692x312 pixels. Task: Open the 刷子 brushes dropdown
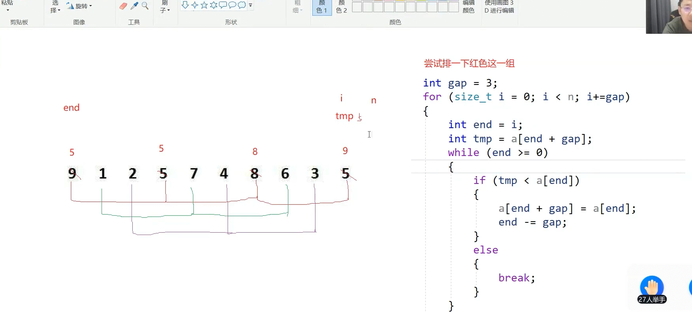(165, 7)
